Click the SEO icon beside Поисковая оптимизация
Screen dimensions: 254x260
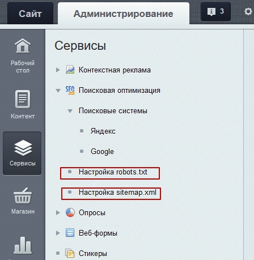[70, 90]
